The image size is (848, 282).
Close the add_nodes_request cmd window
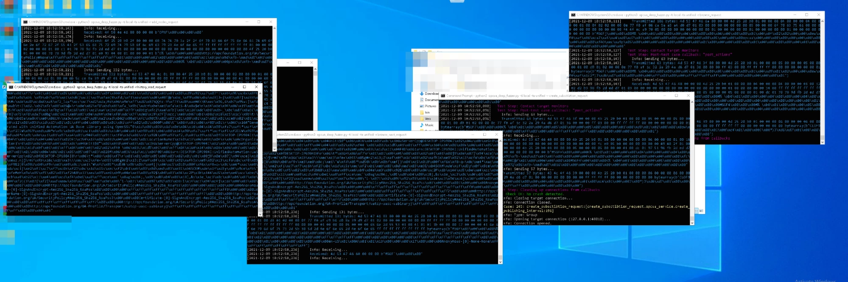[x=271, y=22]
